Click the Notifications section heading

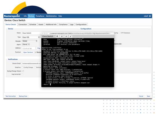click(13, 59)
